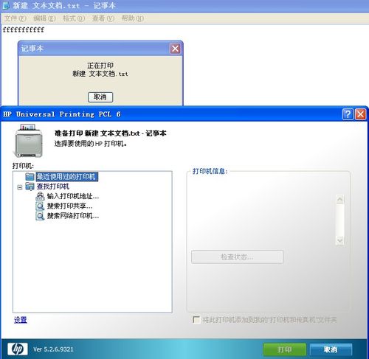Click the 搜索网络打印机 magnifier icon
Image resolution: width=369 pixels, height=359 pixels.
[40, 216]
